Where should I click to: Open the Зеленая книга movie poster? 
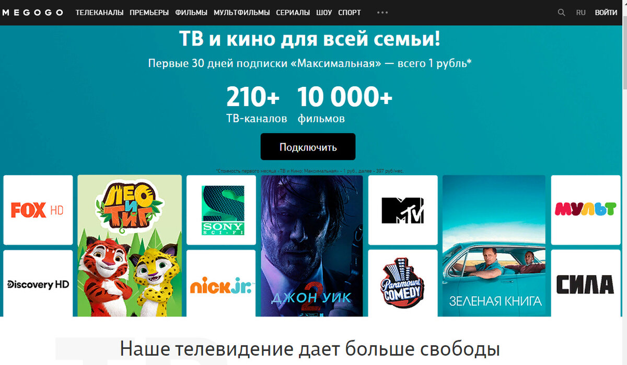pyautogui.click(x=494, y=246)
